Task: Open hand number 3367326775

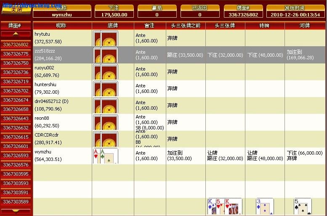Action: click(16, 54)
